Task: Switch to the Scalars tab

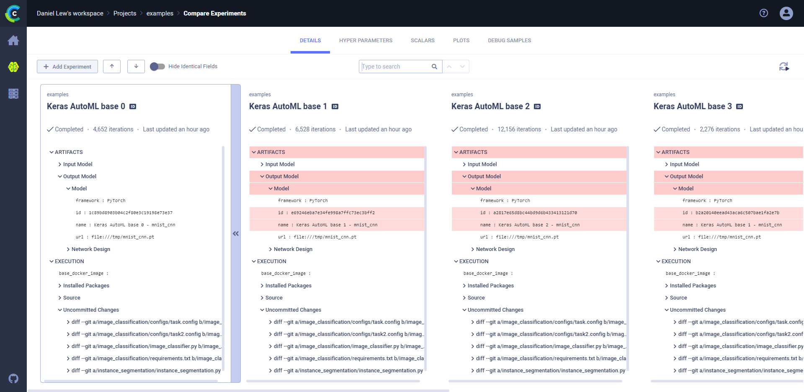Action: coord(423,41)
